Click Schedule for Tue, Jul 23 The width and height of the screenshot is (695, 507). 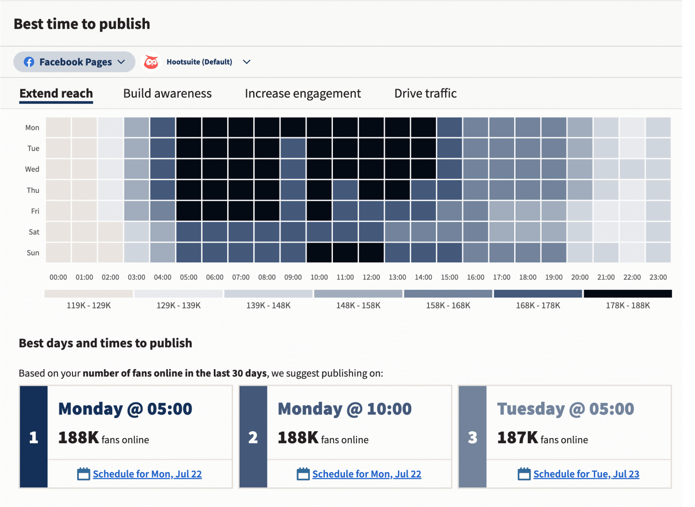586,474
